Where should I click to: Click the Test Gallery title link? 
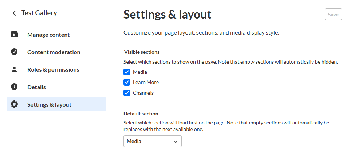[x=39, y=13]
